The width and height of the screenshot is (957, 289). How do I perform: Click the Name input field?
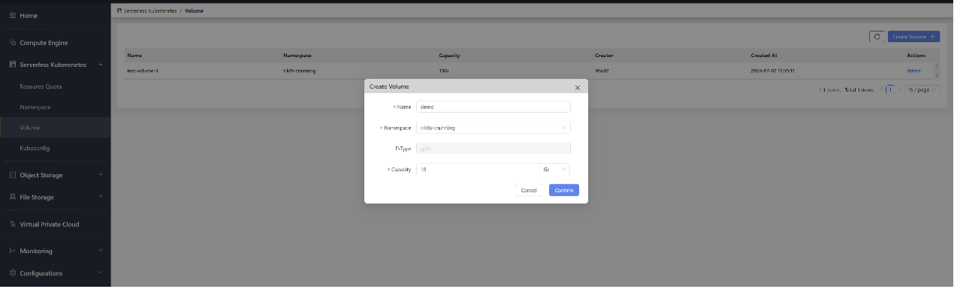pyautogui.click(x=494, y=107)
